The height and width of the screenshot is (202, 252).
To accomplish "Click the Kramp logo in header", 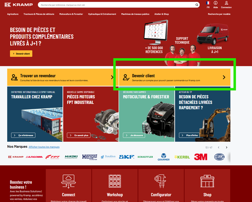I will point(19,5).
